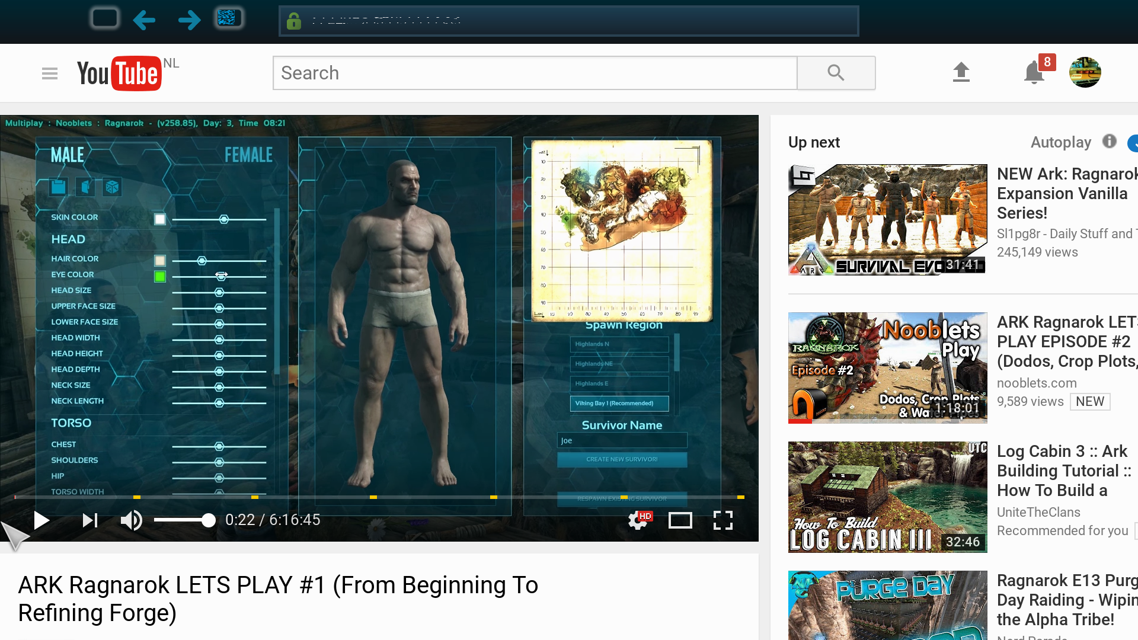The height and width of the screenshot is (640, 1138).
Task: Open the NEW Ark Ragnarok Vanilla Series thumbnail
Action: click(888, 220)
